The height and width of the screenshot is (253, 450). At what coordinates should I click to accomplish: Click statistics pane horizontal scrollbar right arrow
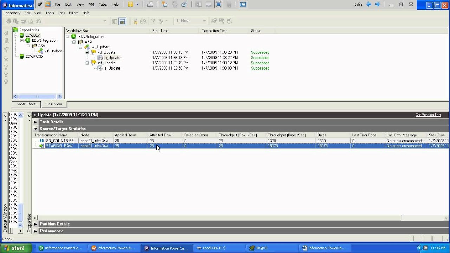coord(446,218)
